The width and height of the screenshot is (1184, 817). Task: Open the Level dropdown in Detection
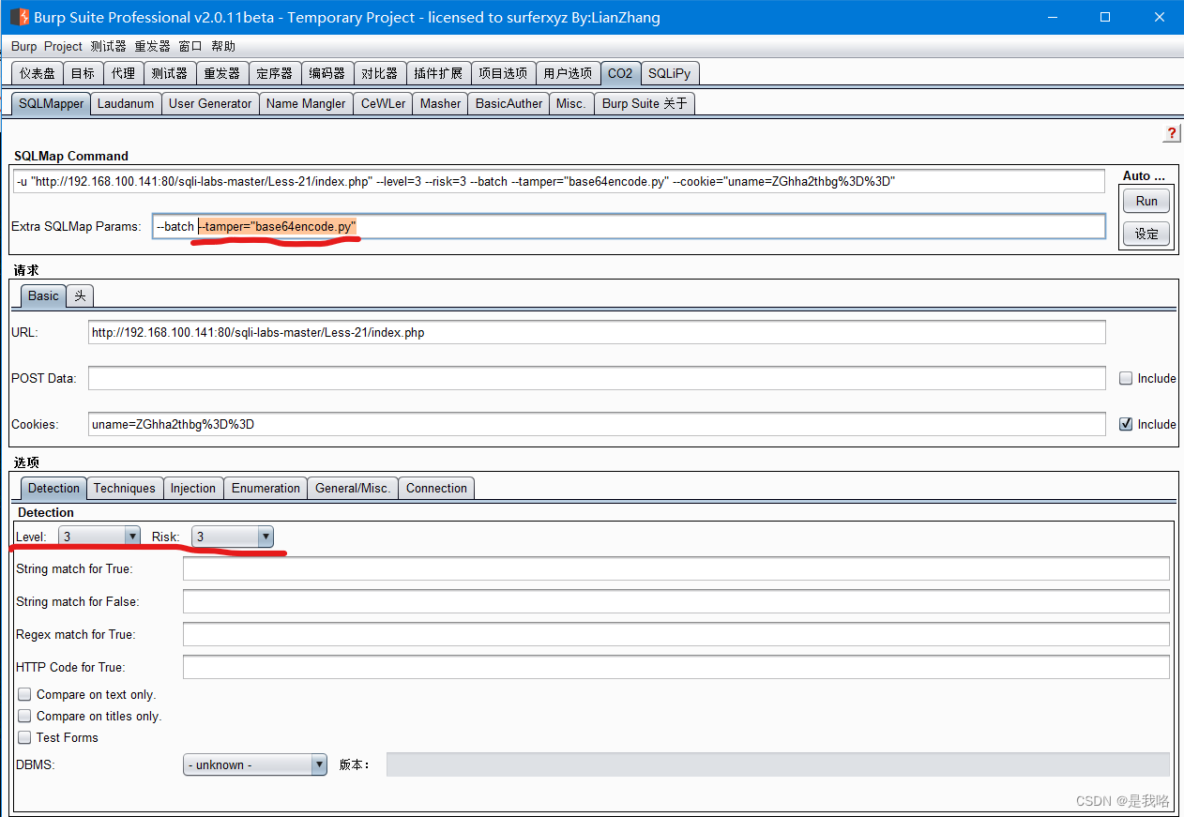pos(131,536)
